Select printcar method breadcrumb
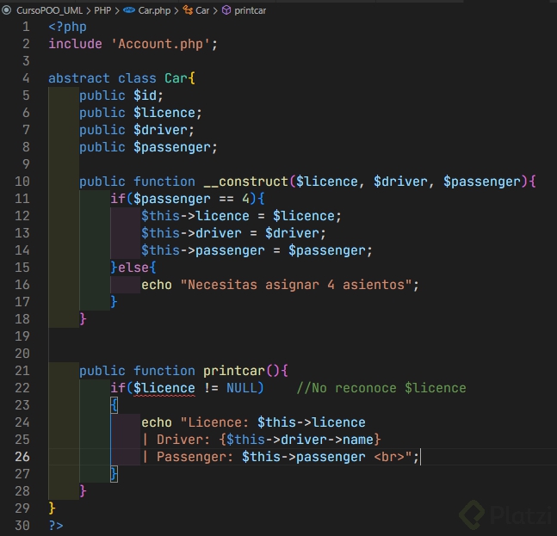 250,10
